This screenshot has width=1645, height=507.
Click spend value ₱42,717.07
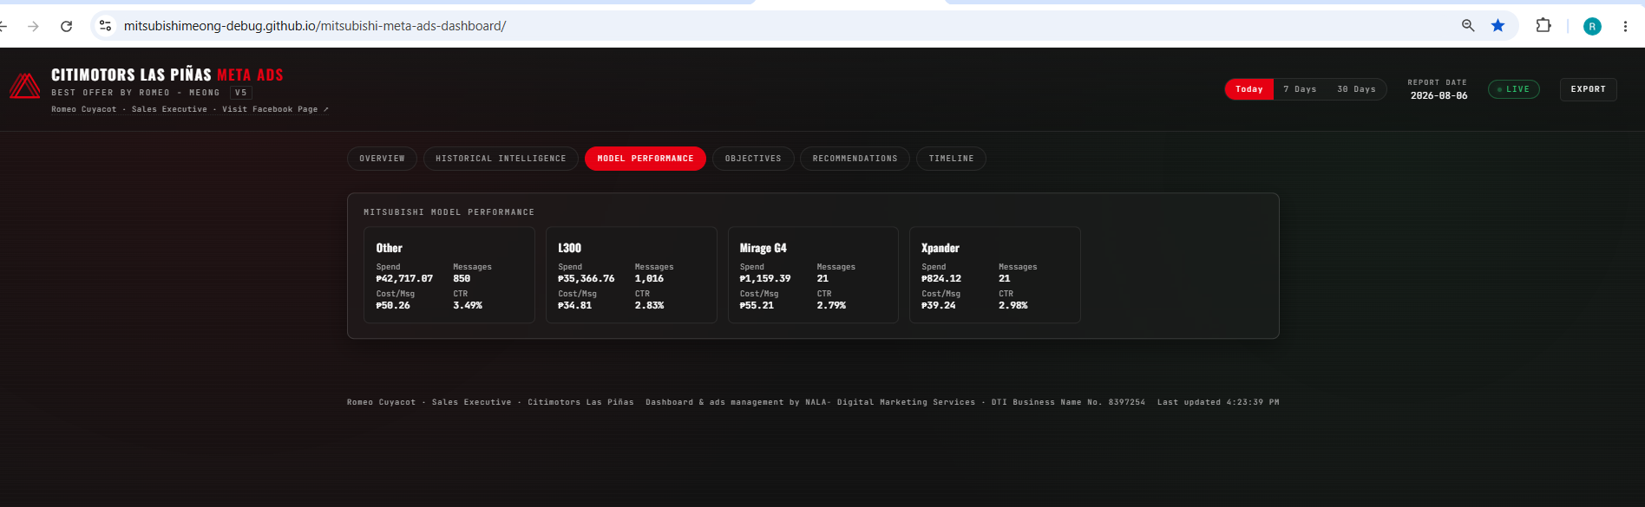point(404,279)
